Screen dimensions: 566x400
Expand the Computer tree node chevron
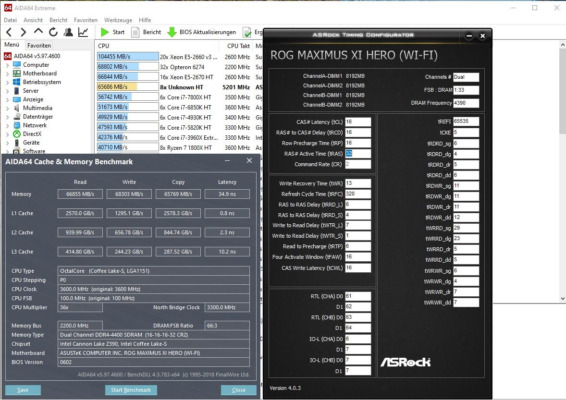[8, 65]
